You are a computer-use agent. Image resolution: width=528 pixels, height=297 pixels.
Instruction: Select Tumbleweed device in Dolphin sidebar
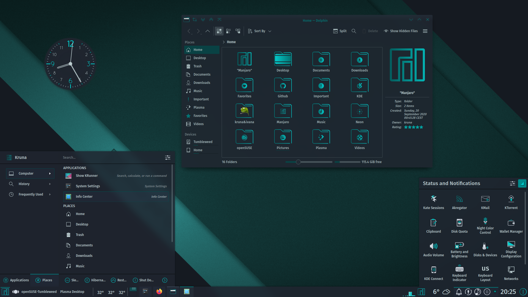[x=202, y=142]
